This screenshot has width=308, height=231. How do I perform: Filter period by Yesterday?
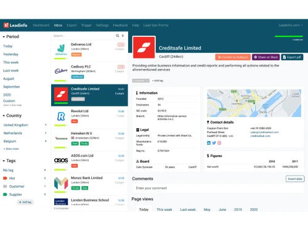tap(10, 54)
